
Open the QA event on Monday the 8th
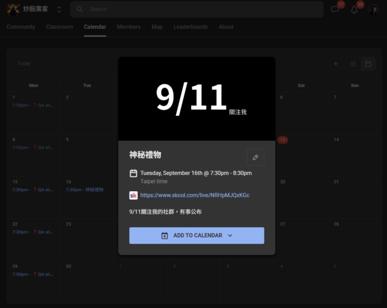click(33, 148)
